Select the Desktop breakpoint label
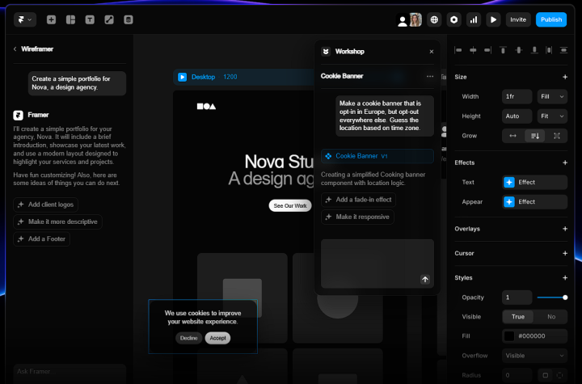 [x=203, y=77]
